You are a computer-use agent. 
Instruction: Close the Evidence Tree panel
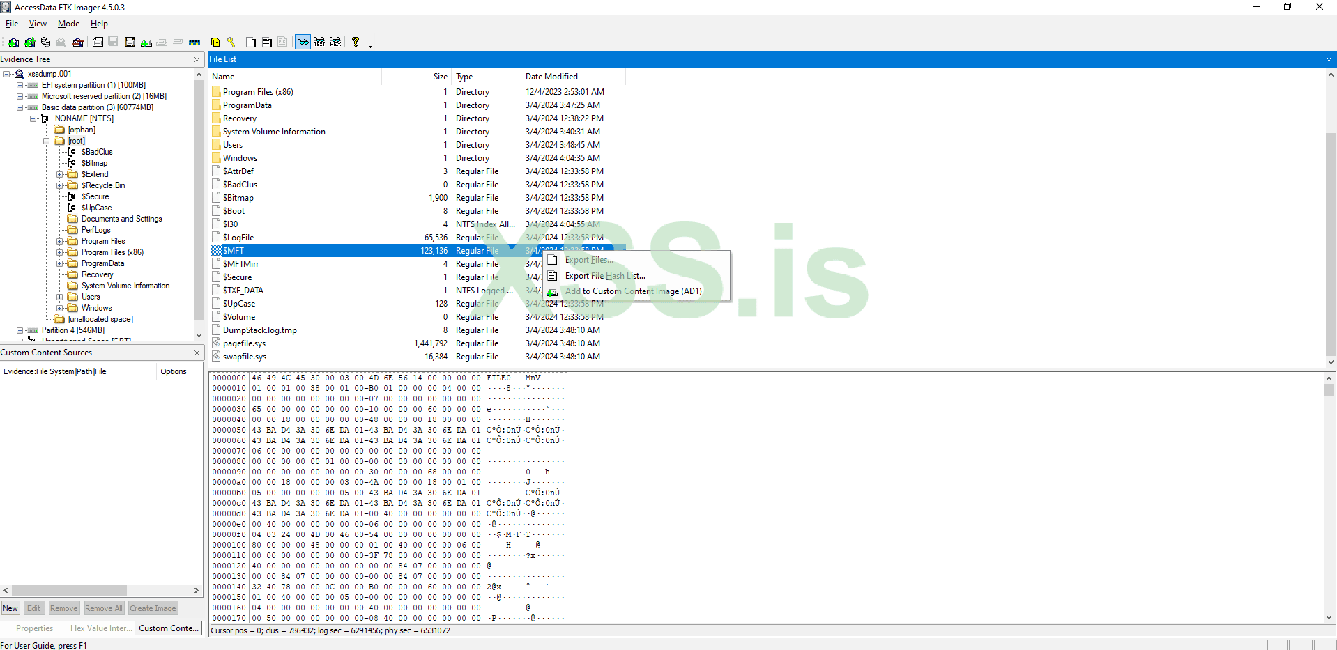pyautogui.click(x=197, y=59)
